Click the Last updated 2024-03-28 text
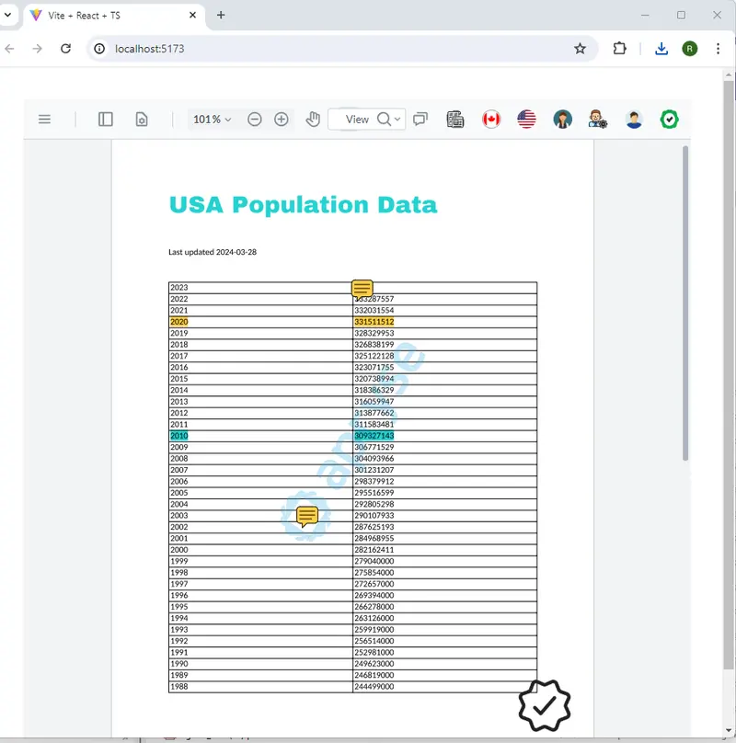 (213, 252)
